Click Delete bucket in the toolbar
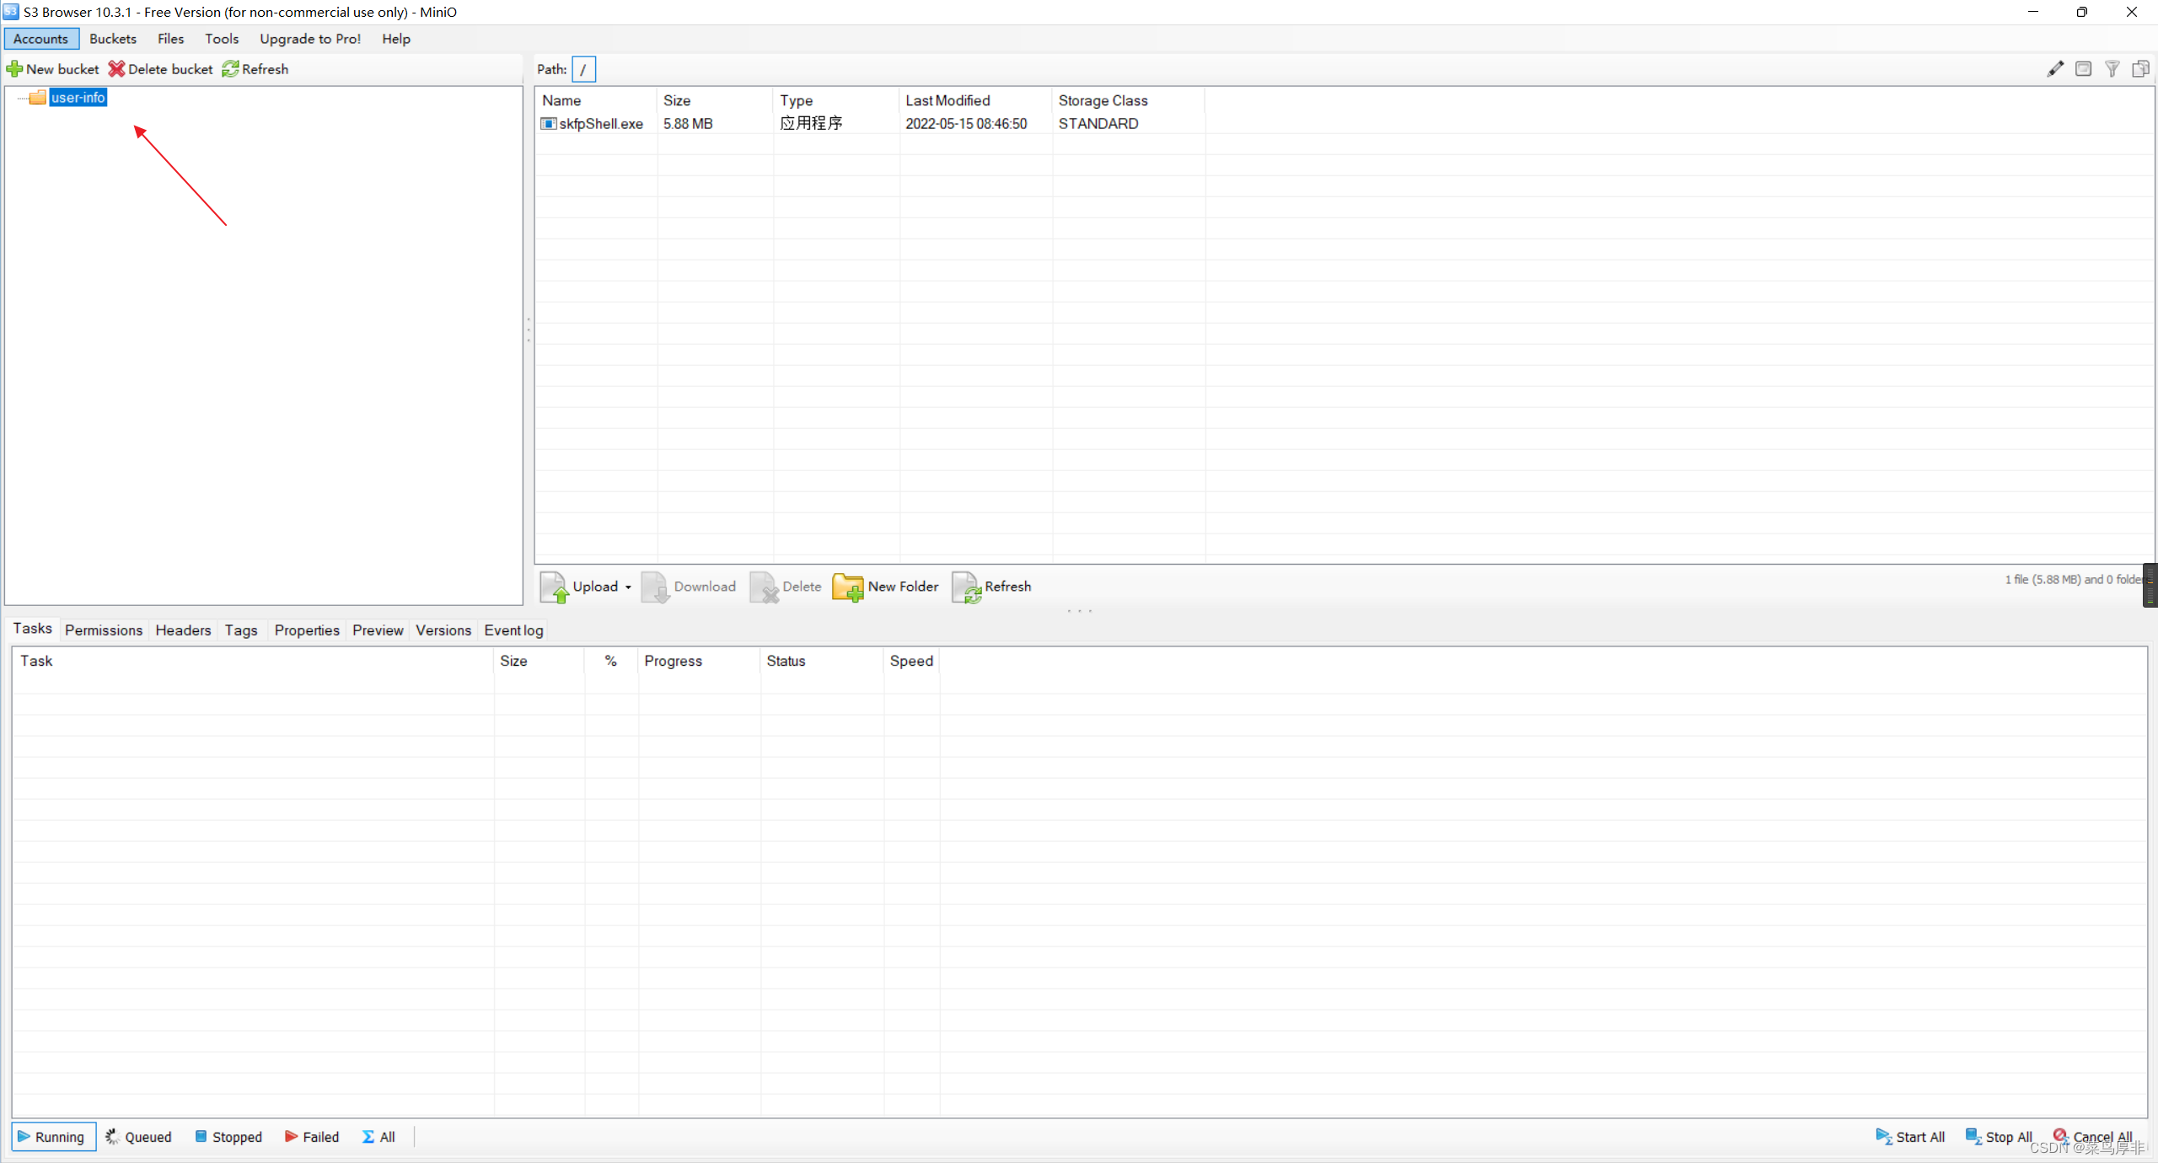 (160, 69)
